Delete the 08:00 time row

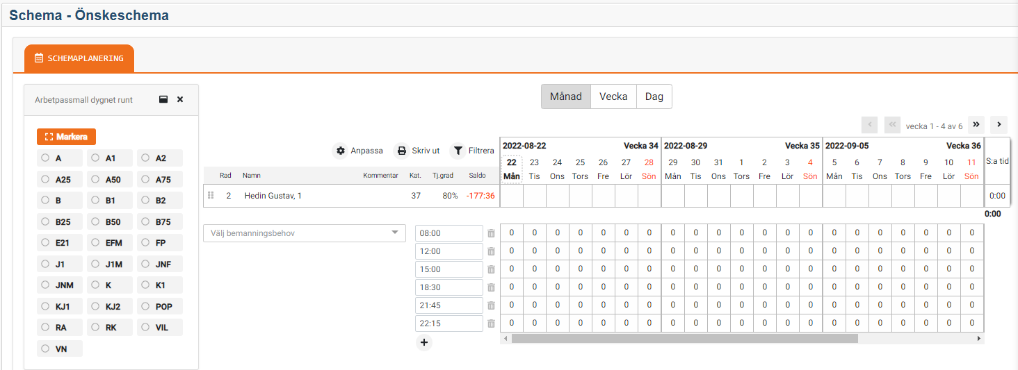coord(491,233)
